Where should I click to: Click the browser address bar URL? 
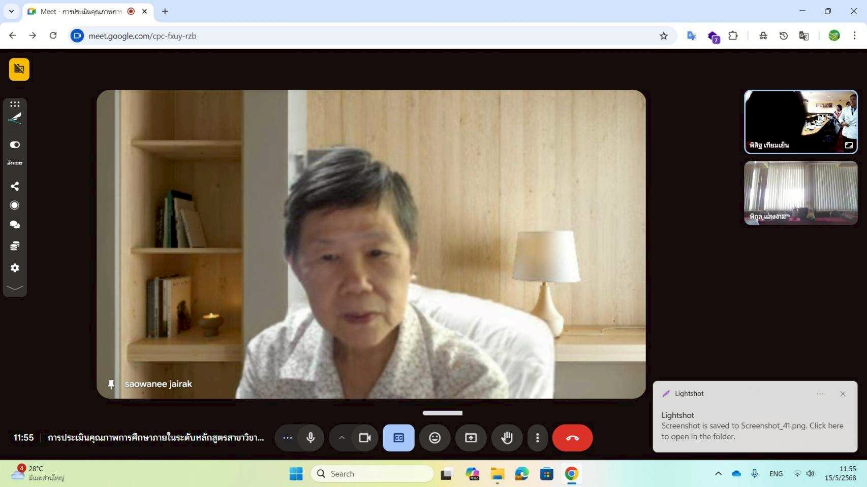click(x=142, y=36)
